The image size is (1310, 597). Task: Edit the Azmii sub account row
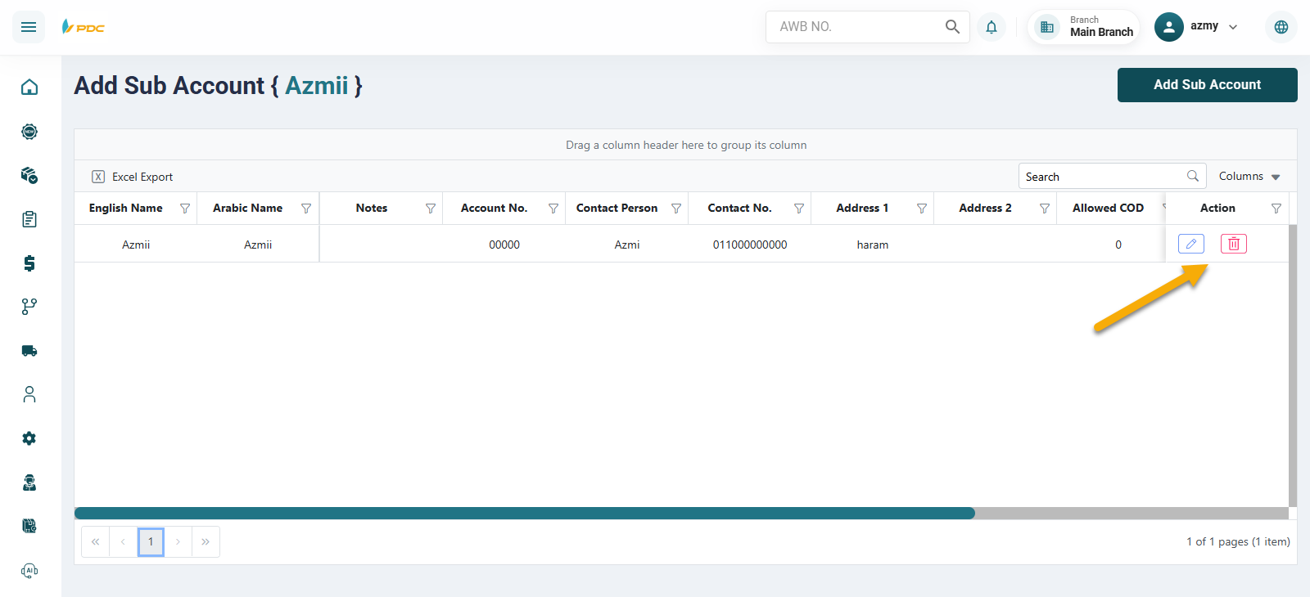(x=1190, y=244)
